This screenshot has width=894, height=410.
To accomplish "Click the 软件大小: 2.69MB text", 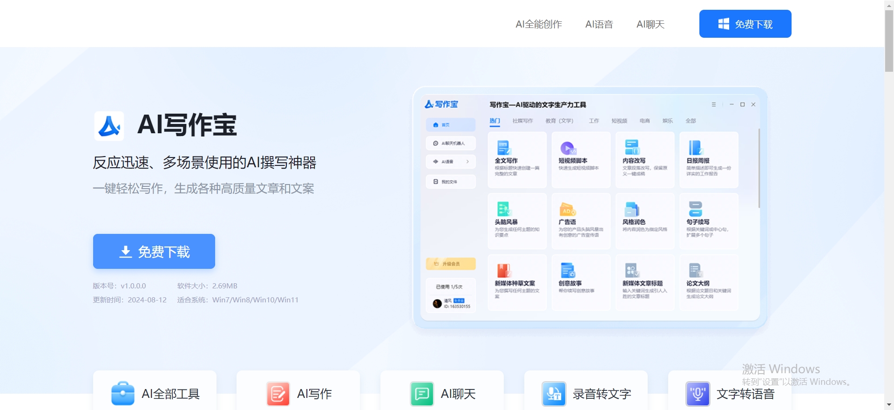I will [207, 286].
